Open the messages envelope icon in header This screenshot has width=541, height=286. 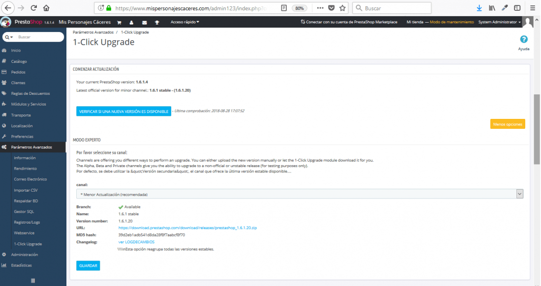click(144, 23)
